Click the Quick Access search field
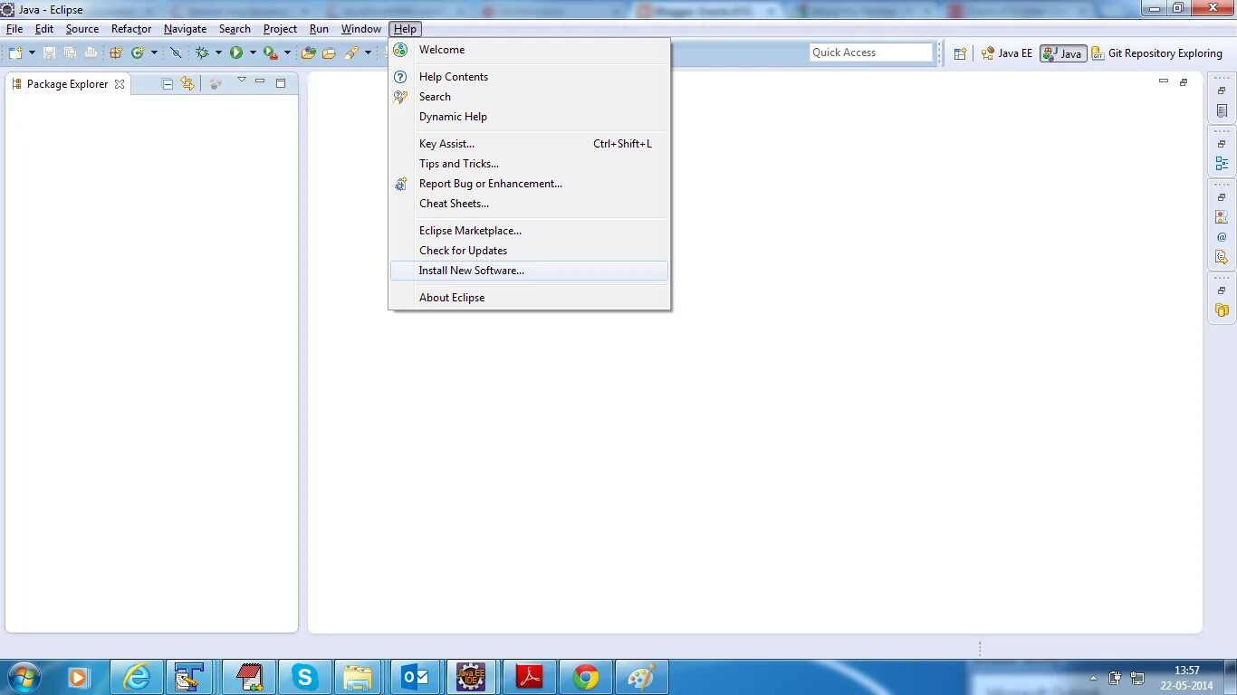Viewport: 1237px width, 695px height. [x=870, y=52]
